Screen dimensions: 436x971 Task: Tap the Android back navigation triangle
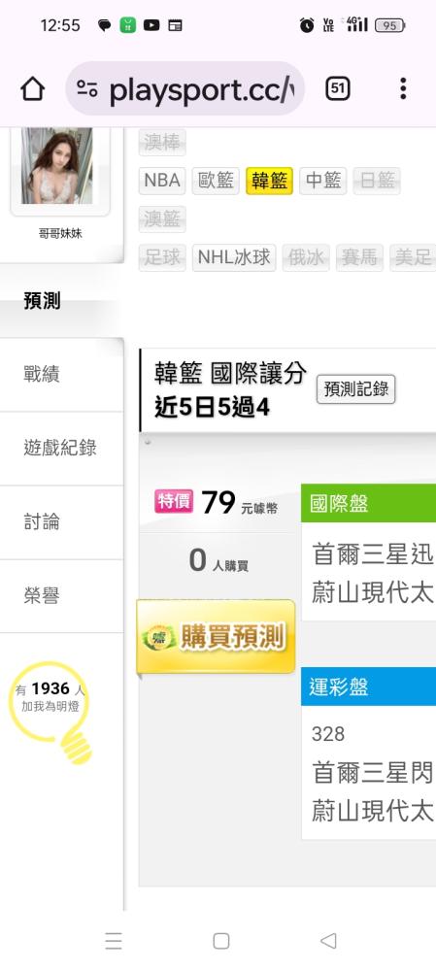pos(328,941)
